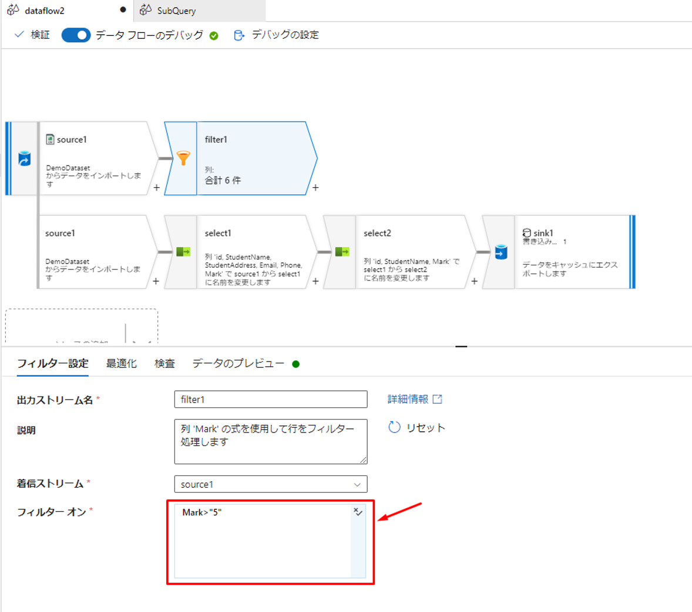The width and height of the screenshot is (692, 612).
Task: Click the external link icon next to 詳細情報
Action: [438, 399]
